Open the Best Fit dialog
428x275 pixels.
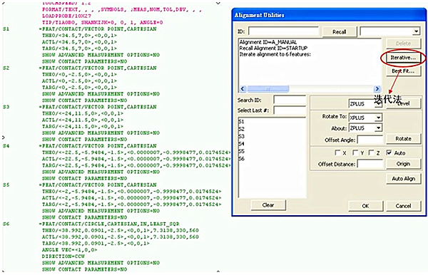tap(403, 71)
